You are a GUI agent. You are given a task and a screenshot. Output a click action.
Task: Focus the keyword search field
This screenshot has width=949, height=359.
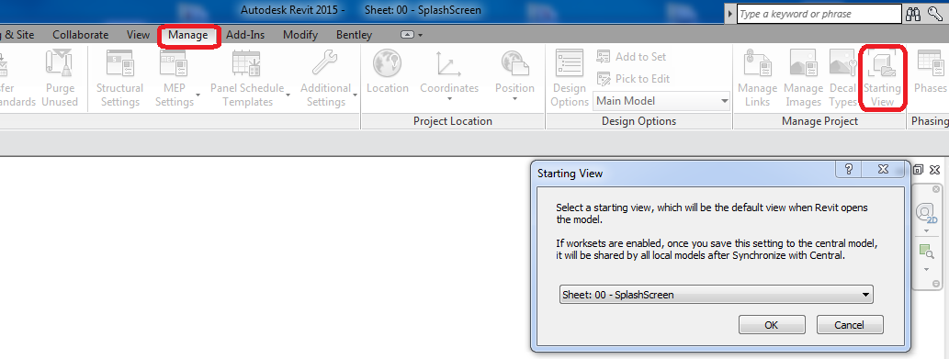click(x=819, y=14)
